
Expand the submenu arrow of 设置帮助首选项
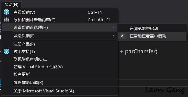(x=113, y=27)
